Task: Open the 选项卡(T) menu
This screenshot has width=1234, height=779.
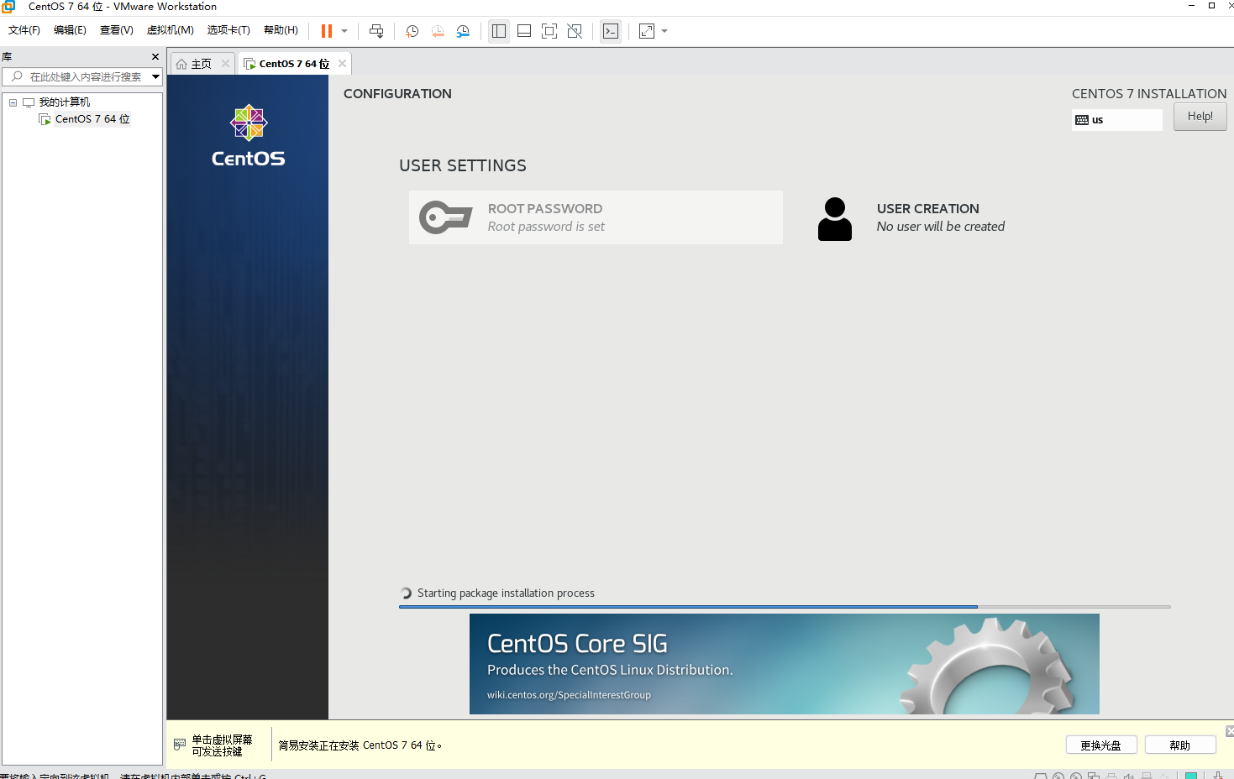Action: (x=228, y=30)
